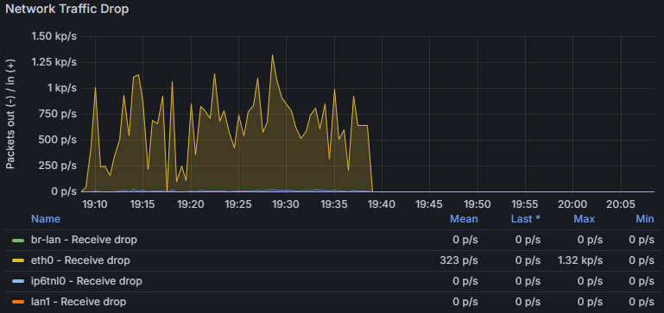Click the yellow eth0 series color swatch
The image size is (664, 313).
tap(18, 260)
